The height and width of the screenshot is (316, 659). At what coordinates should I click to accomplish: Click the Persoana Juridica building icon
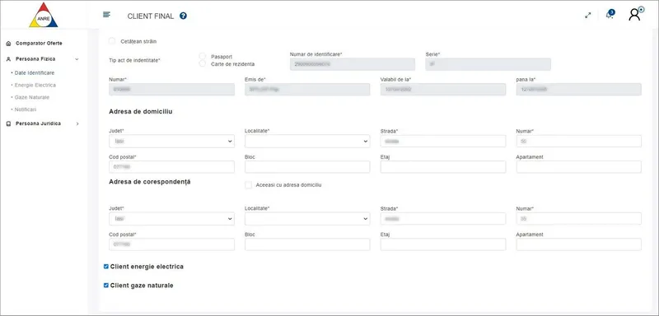(x=8, y=123)
